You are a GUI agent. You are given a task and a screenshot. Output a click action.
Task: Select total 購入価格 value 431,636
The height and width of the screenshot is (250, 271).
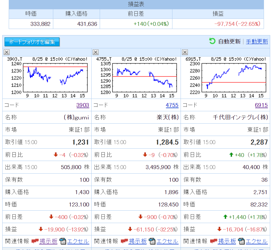[x=87, y=24]
